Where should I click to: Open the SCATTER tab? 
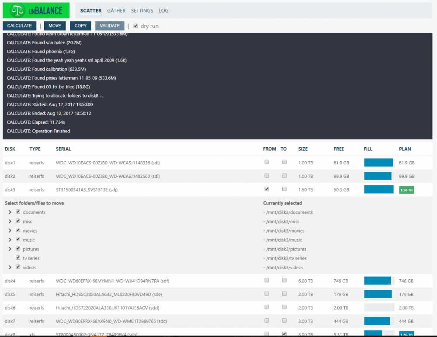91,10
